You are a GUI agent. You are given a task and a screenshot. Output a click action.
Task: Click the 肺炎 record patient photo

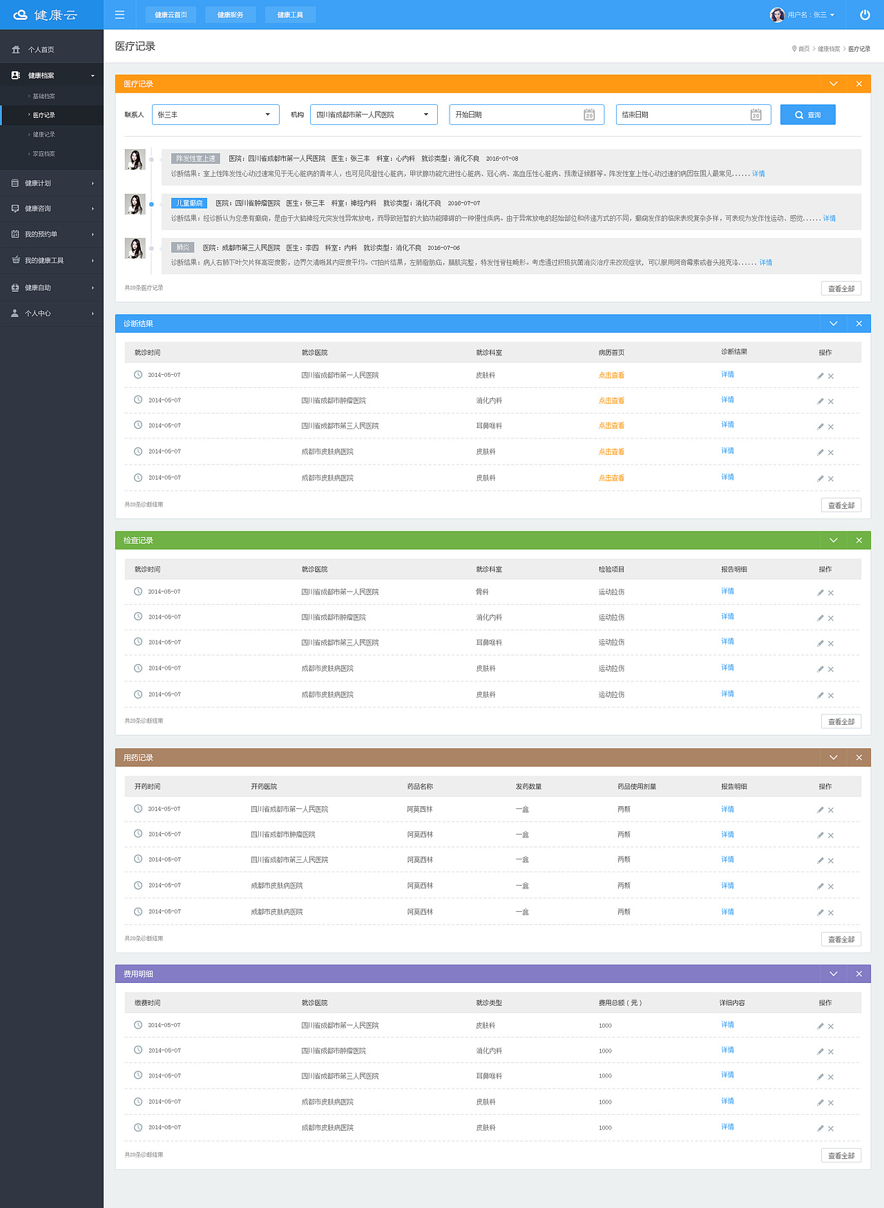point(135,249)
